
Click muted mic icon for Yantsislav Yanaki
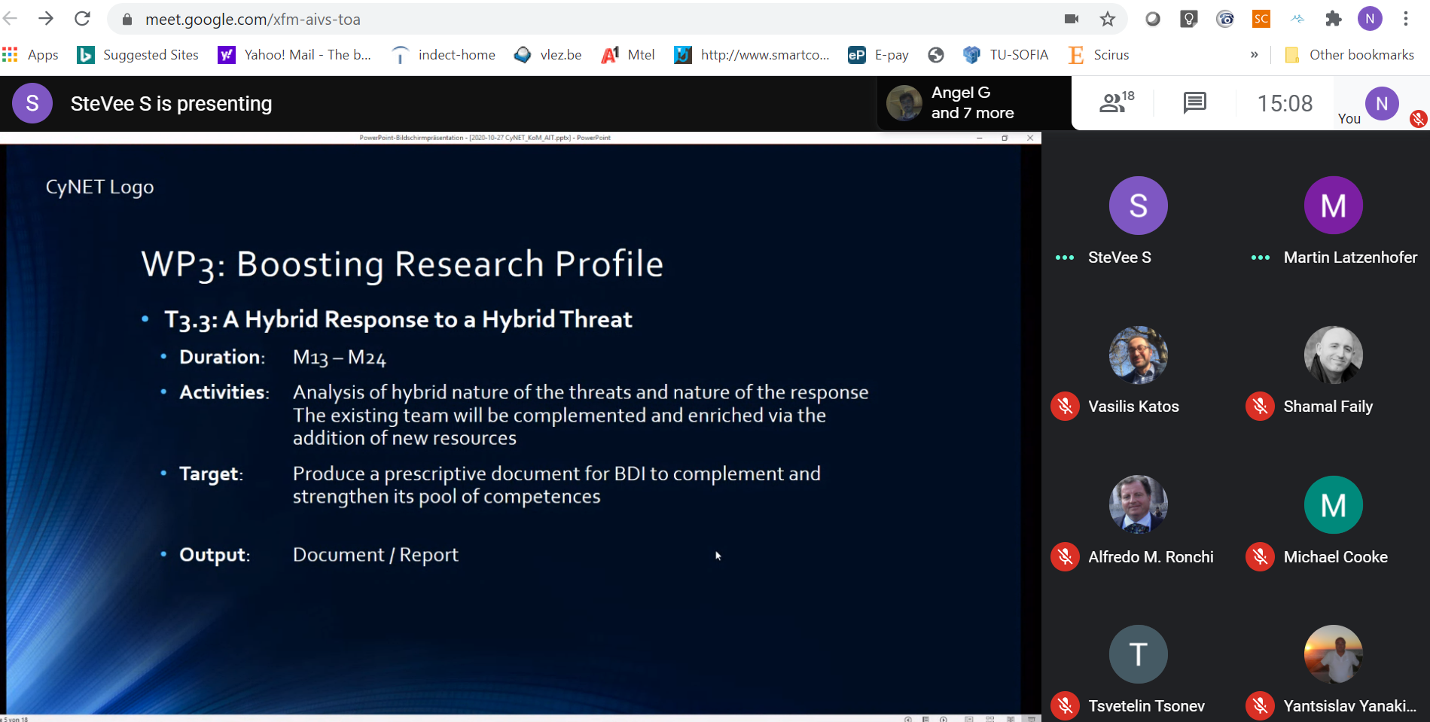click(1260, 706)
